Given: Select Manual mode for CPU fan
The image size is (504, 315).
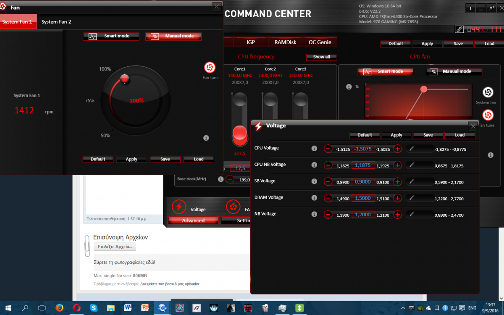Looking at the screenshot, I should 454,72.
